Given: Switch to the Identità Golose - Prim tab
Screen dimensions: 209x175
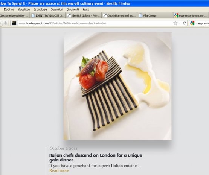Looking at the screenshot, I should point(84,15).
